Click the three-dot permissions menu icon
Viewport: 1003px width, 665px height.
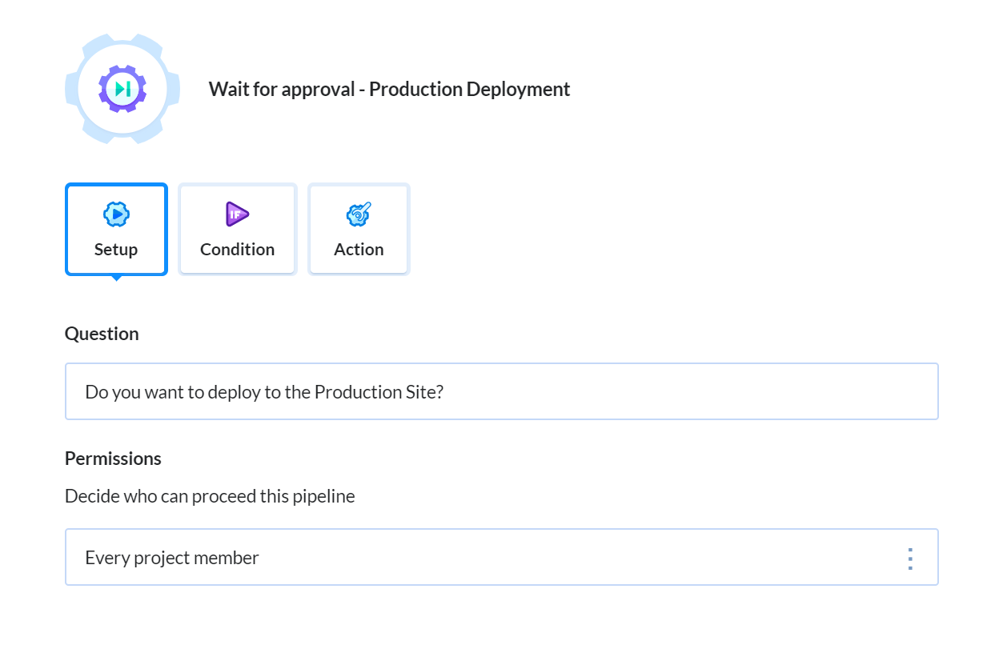click(909, 559)
